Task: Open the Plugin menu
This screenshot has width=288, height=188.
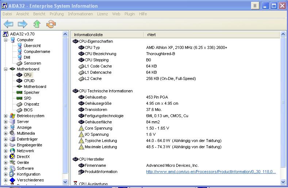Action: [130, 14]
